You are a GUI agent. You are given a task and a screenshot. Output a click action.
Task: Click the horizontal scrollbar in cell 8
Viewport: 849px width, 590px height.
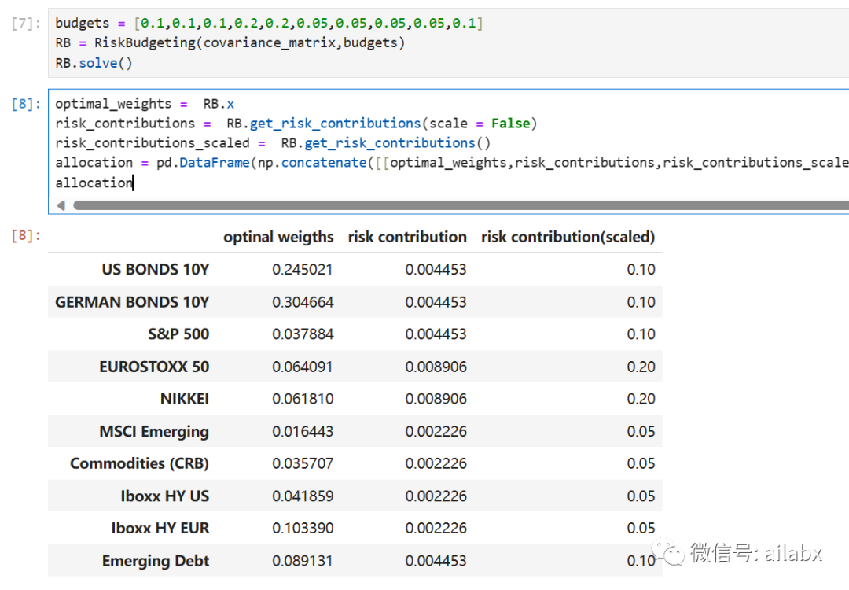click(461, 205)
